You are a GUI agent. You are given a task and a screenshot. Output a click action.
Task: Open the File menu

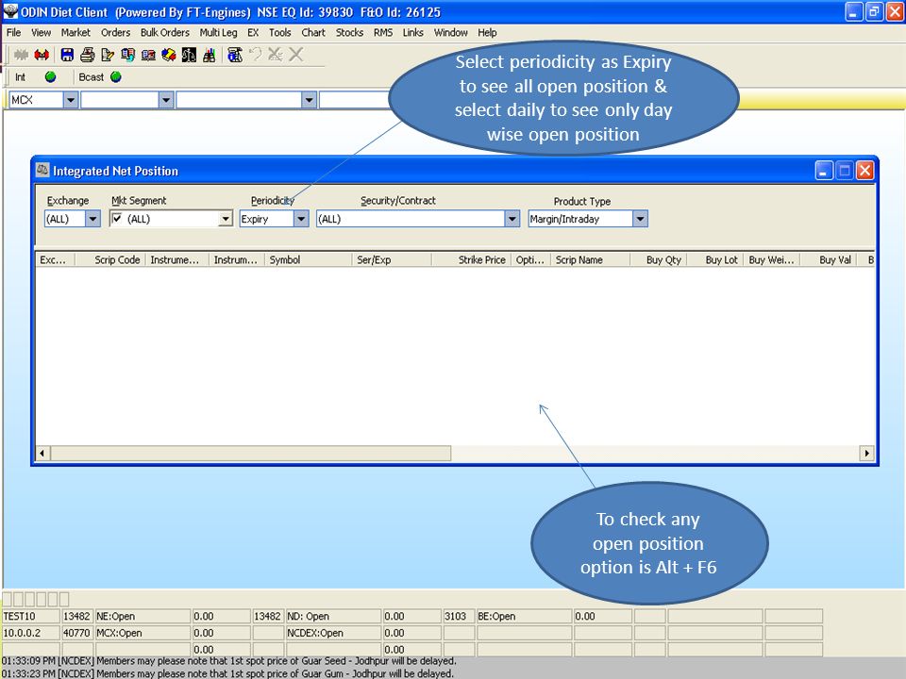(x=13, y=32)
